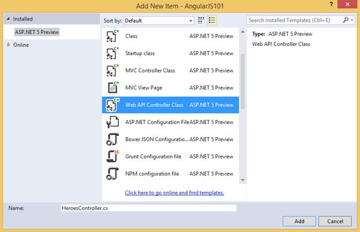Click ASP.NET 5 Preview beside Grunt Configuration file
Image resolution: width=360 pixels, height=232 pixels.
pyautogui.click(x=211, y=157)
